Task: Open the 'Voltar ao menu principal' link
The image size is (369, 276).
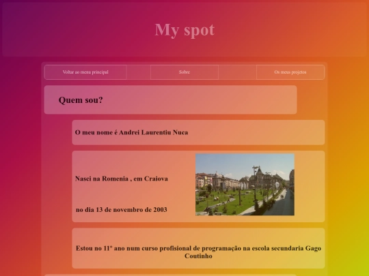Action: (85, 72)
